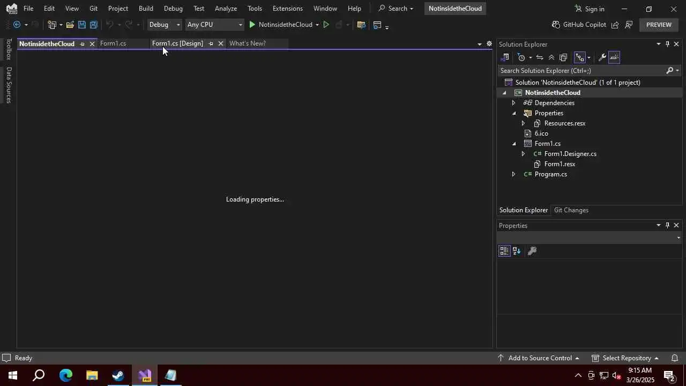686x386 pixels.
Task: Expand the Program.cs node
Action: (513, 174)
